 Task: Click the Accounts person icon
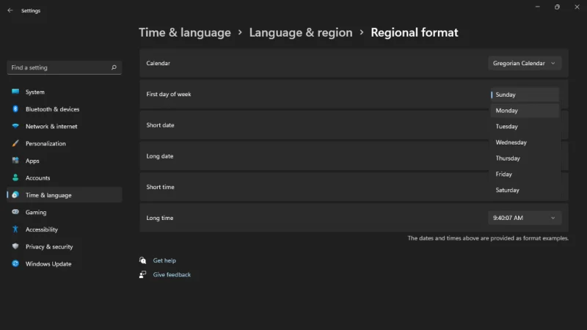tap(15, 177)
